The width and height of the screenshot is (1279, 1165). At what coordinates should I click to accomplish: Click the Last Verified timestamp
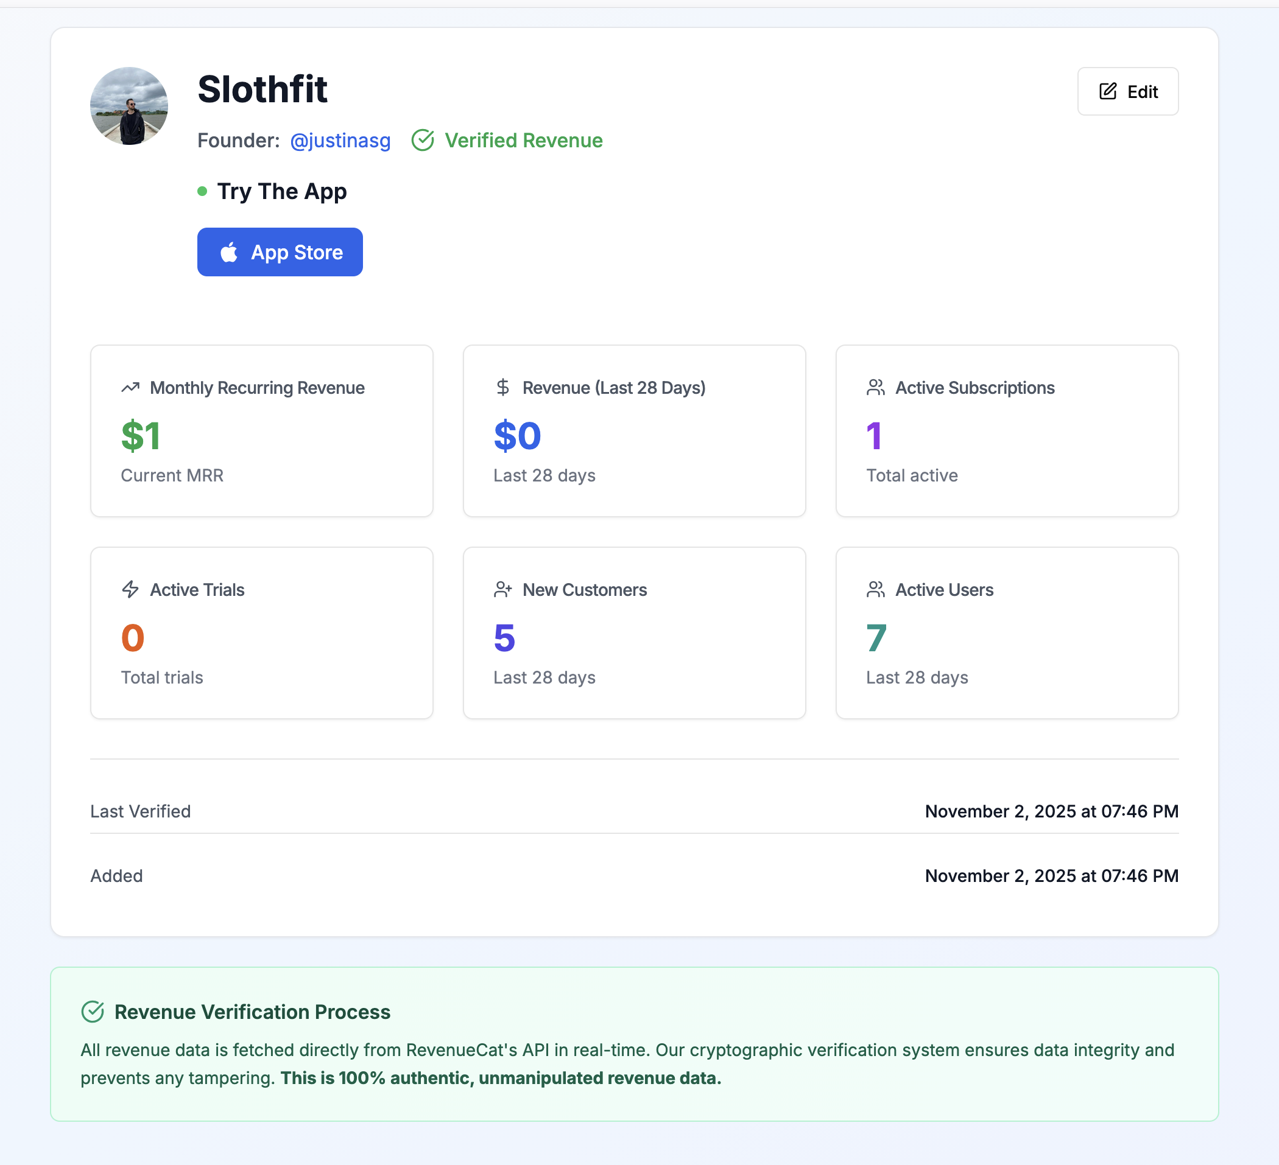(x=1052, y=811)
